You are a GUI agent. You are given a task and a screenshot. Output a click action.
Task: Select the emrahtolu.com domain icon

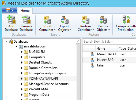(21, 47)
